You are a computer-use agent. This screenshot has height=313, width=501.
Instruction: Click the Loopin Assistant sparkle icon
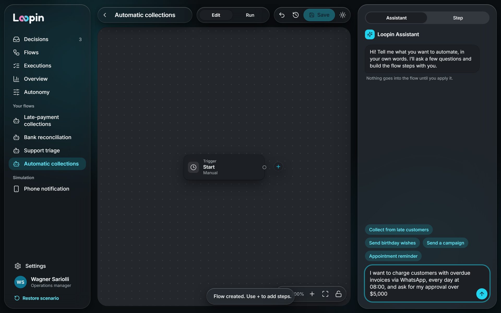(370, 34)
